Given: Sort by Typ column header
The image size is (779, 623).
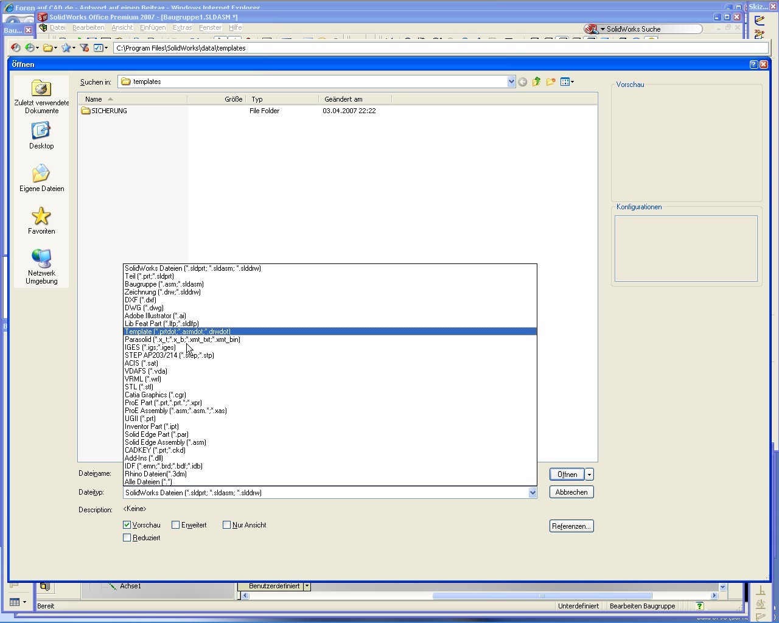Looking at the screenshot, I should [282, 99].
